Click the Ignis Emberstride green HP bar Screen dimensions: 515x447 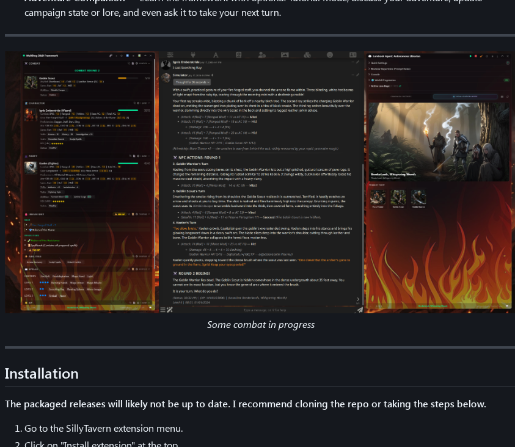point(128,111)
